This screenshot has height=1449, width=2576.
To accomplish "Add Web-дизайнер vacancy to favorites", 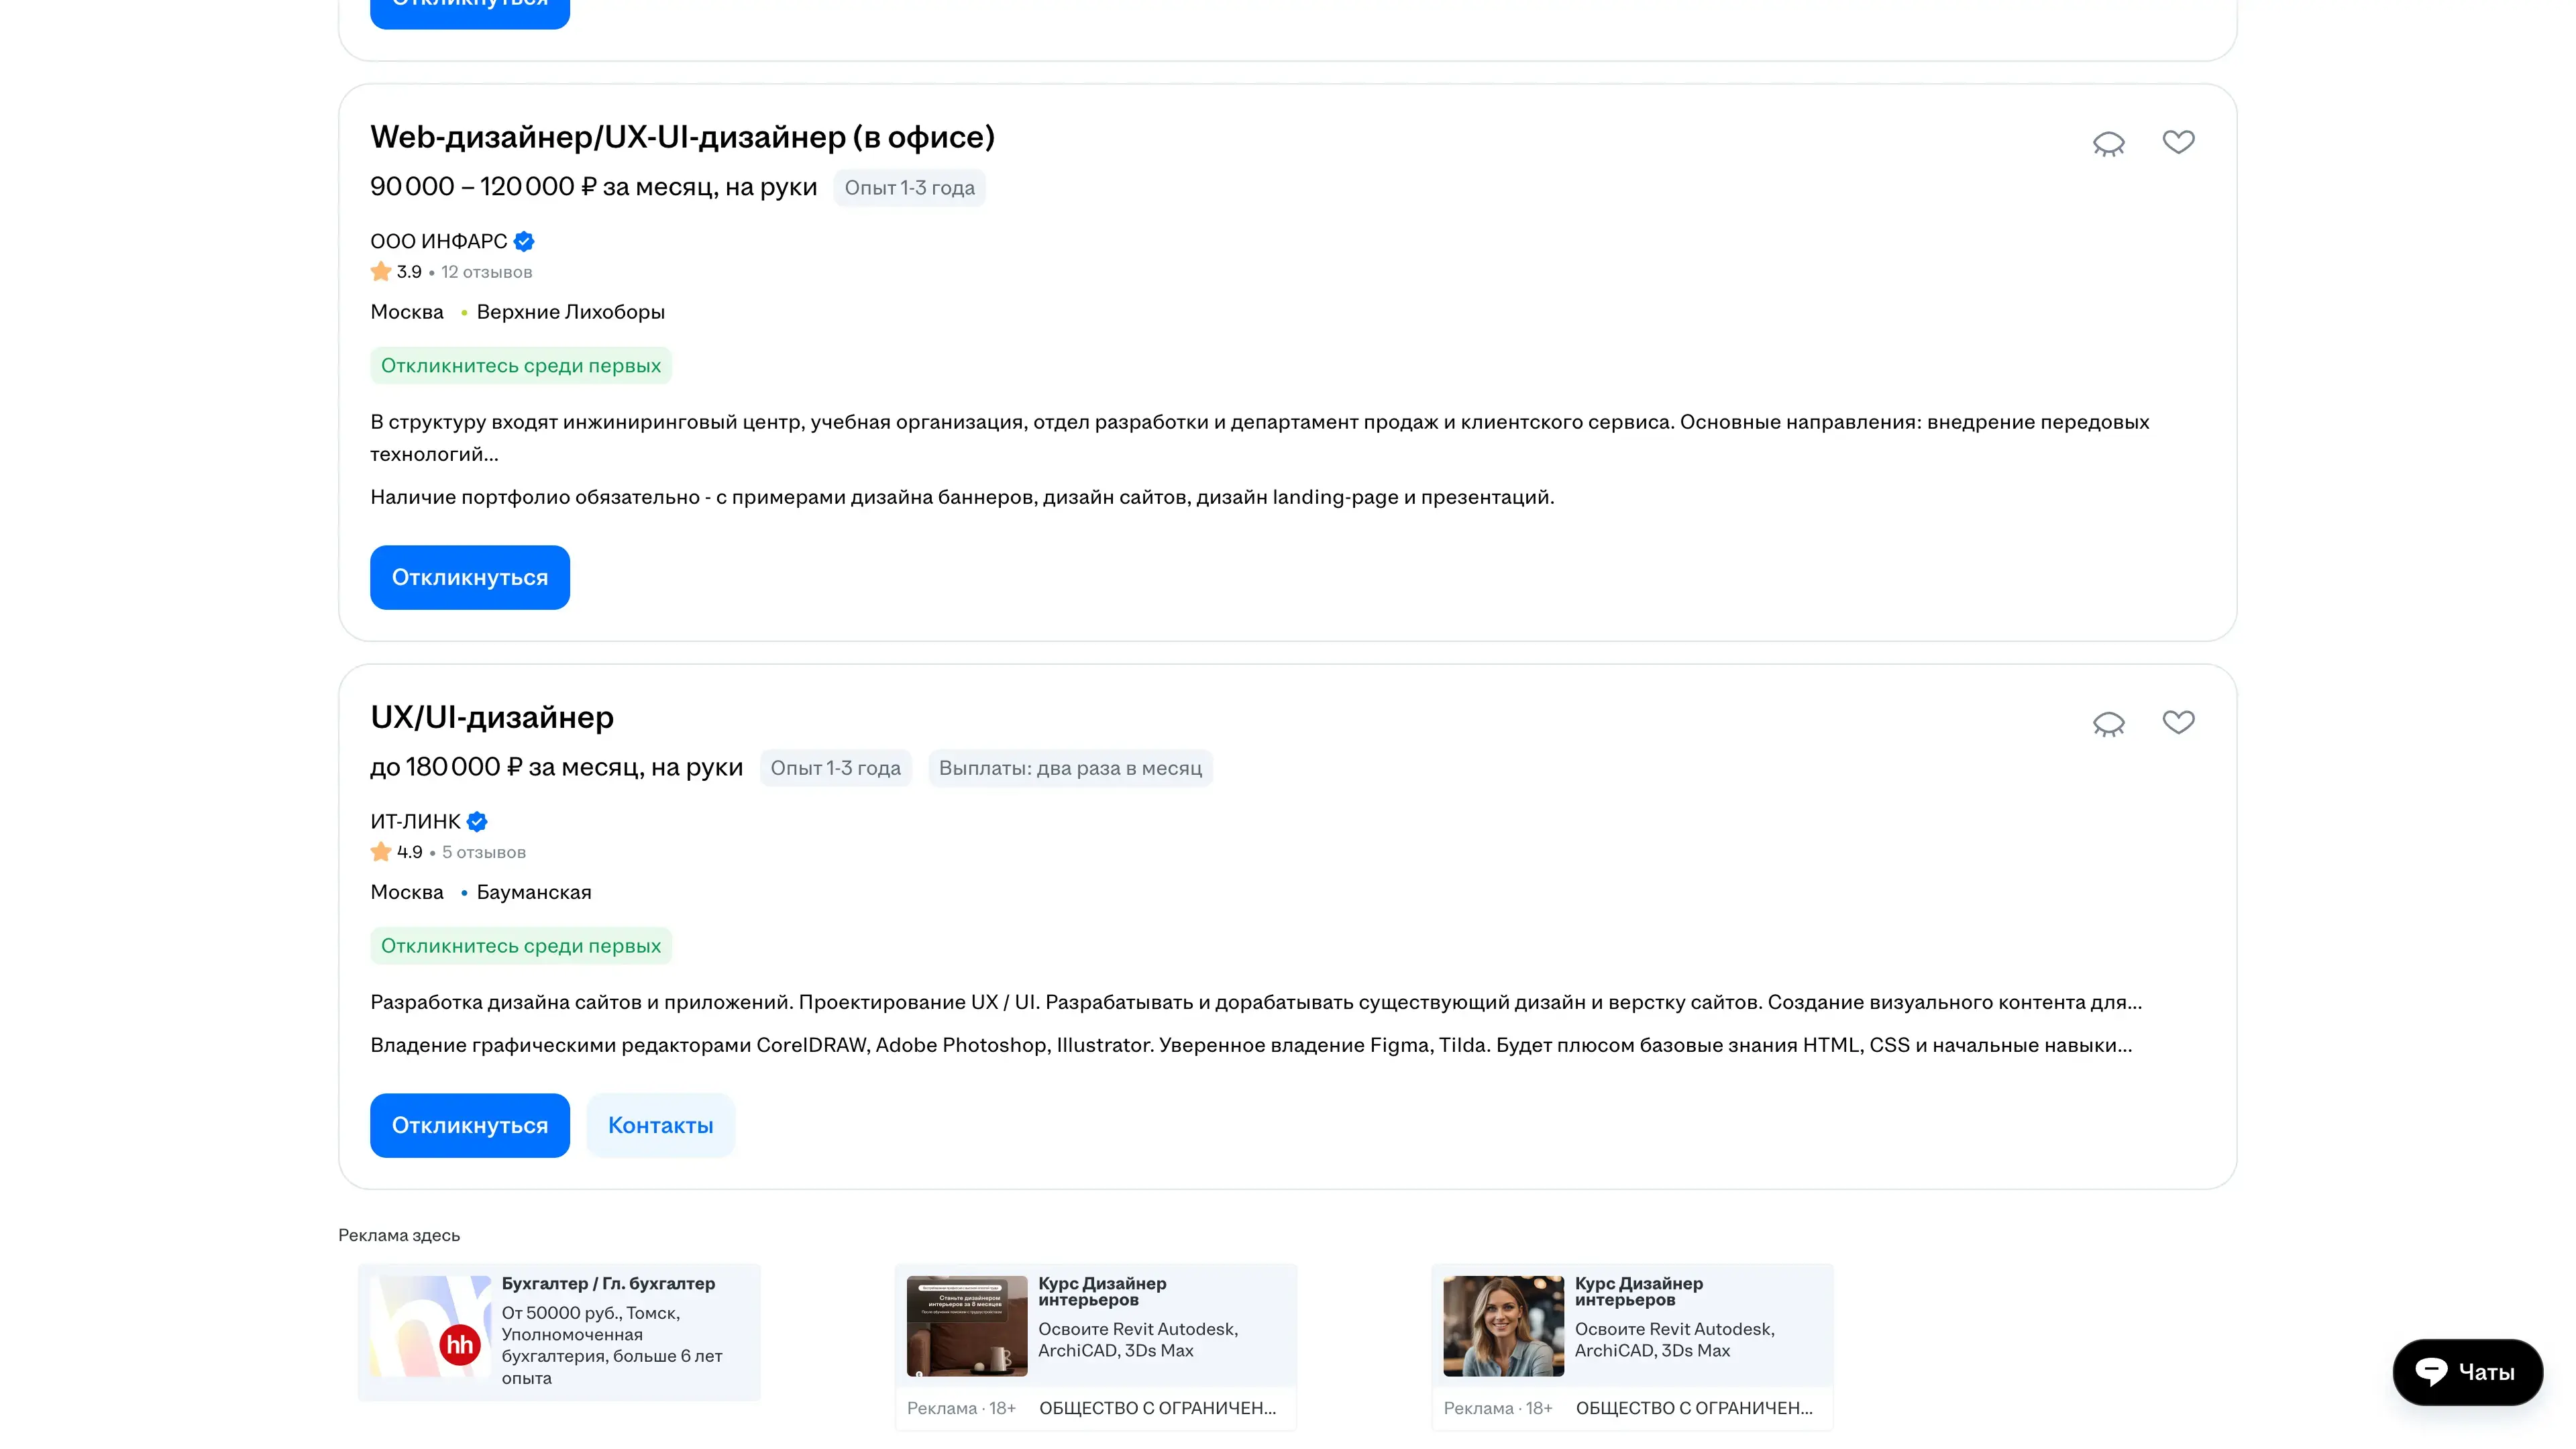I will [x=2178, y=142].
